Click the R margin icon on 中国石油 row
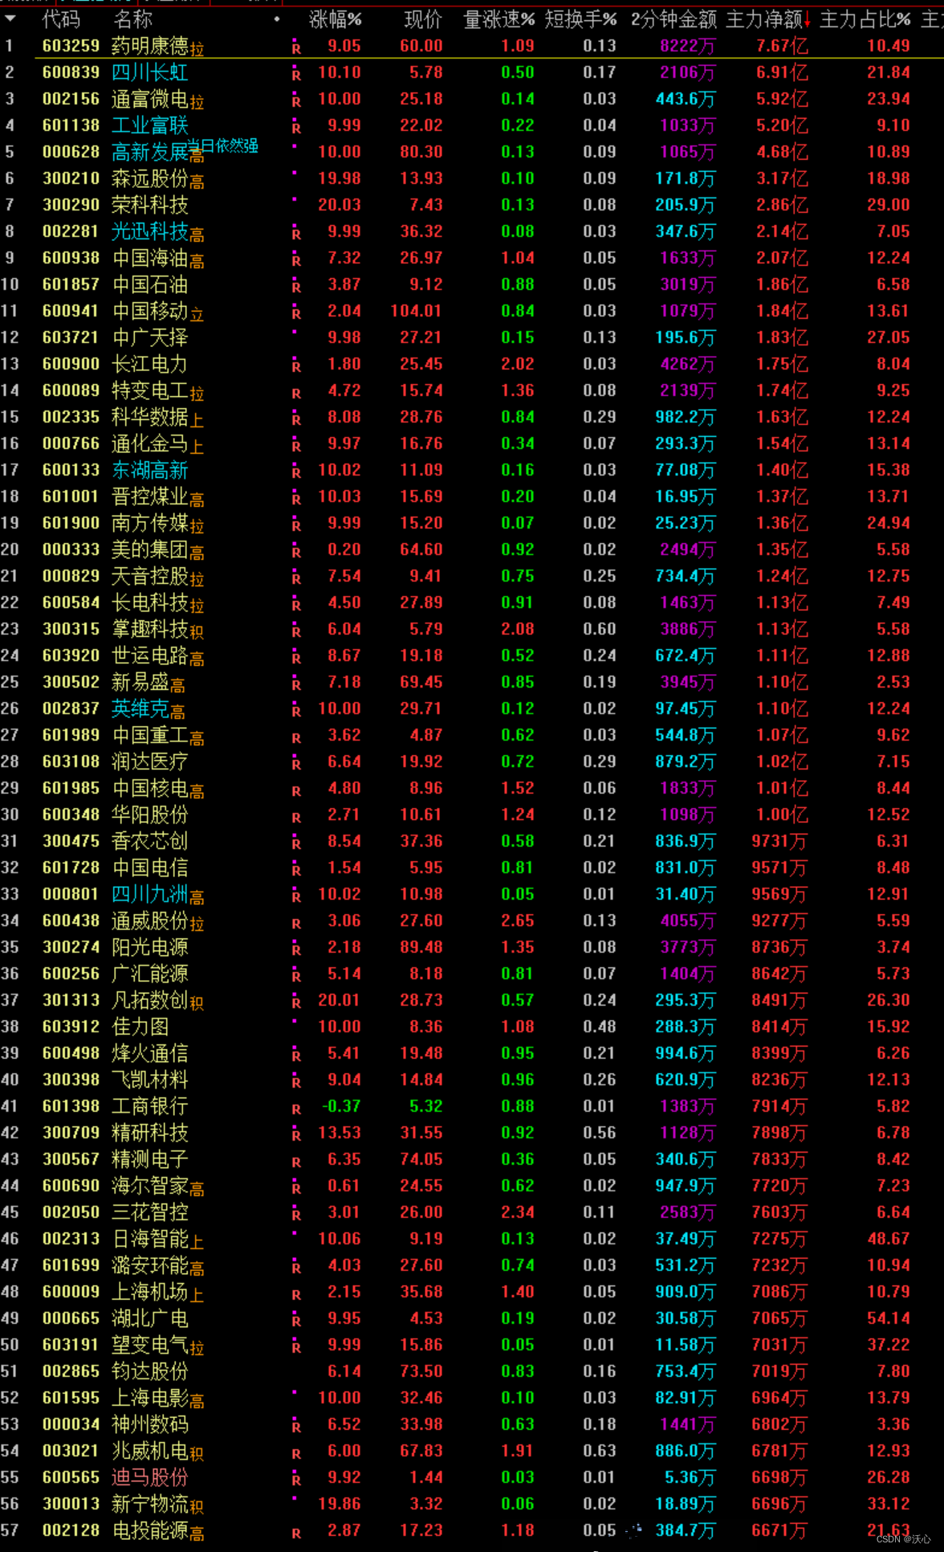The image size is (944, 1552). [296, 286]
